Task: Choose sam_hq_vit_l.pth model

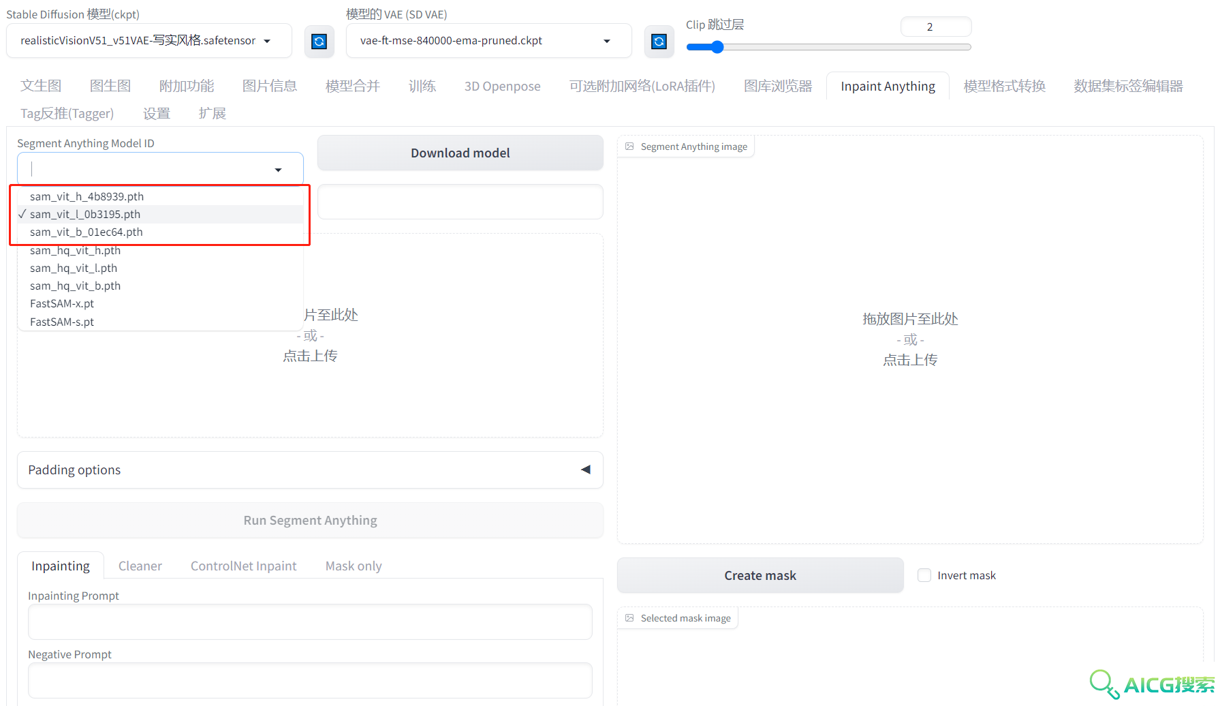Action: (160, 268)
